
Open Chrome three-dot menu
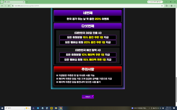[x=175, y=6]
